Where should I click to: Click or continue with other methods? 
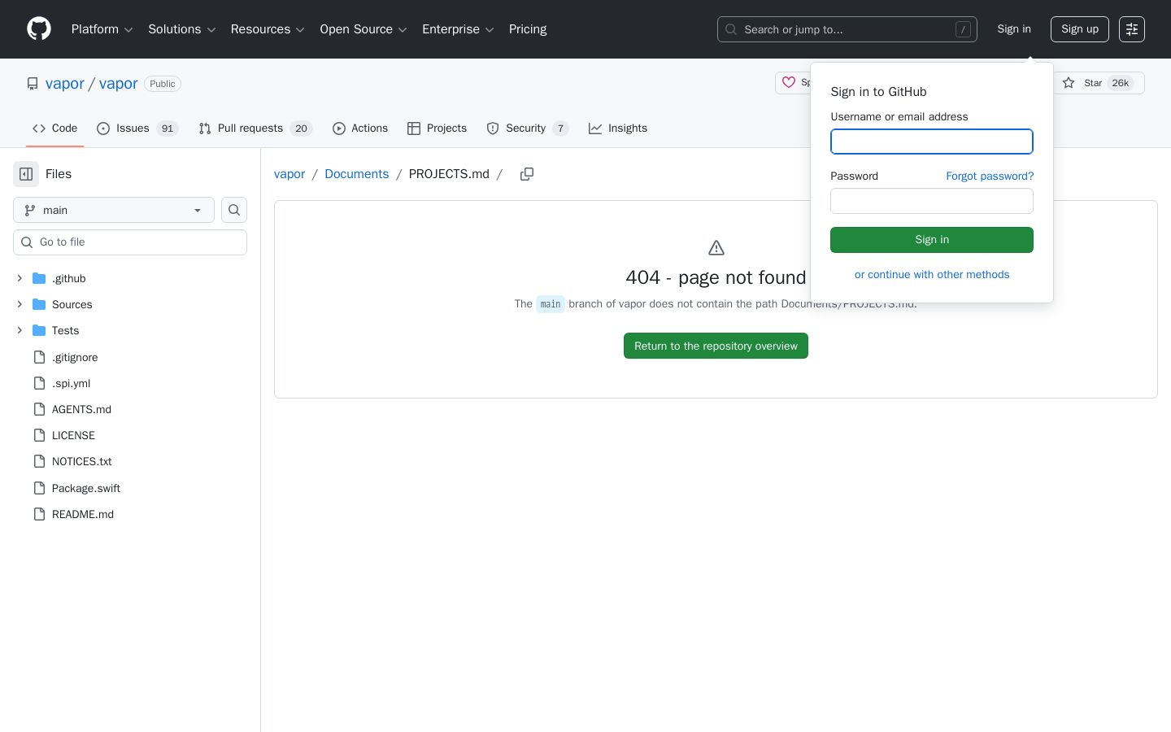932,275
